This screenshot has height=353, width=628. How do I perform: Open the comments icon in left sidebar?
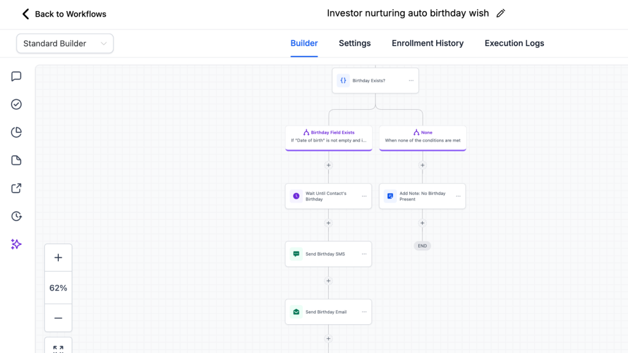point(17,77)
